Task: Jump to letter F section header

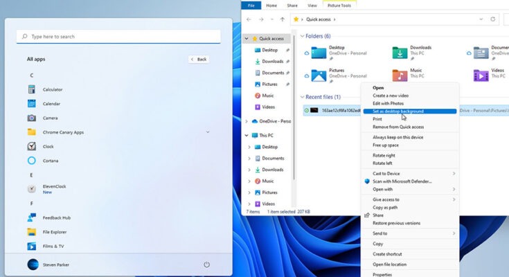Action: [x=31, y=204]
